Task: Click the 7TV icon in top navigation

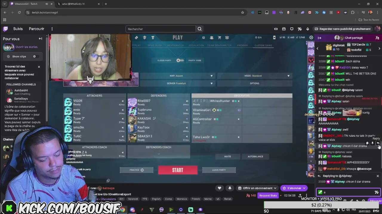Action: coord(300,29)
